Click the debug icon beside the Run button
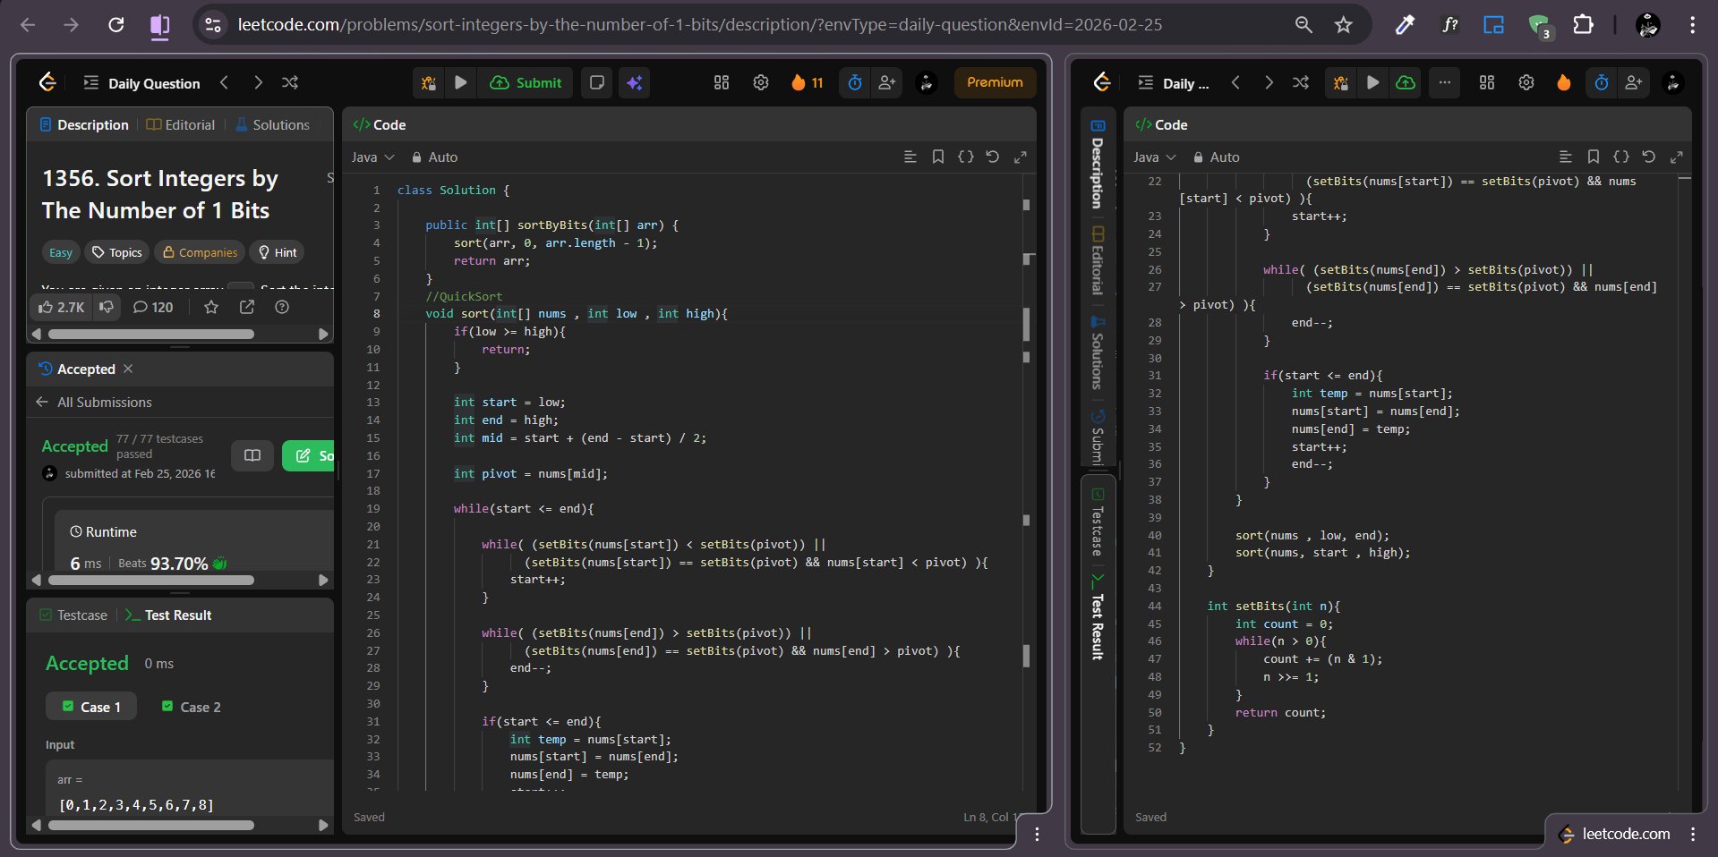This screenshot has height=857, width=1718. pyautogui.click(x=429, y=82)
